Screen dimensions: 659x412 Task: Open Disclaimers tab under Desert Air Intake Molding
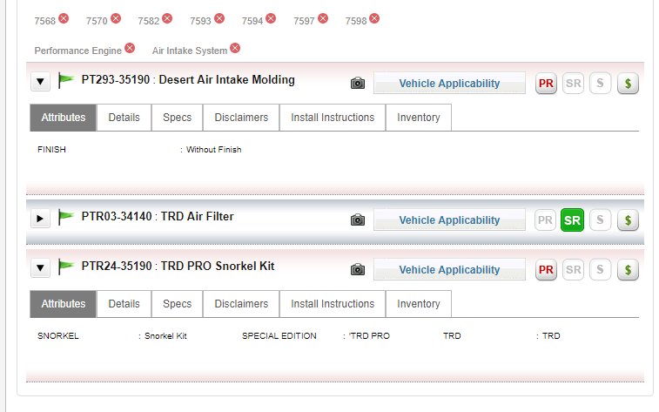241,118
